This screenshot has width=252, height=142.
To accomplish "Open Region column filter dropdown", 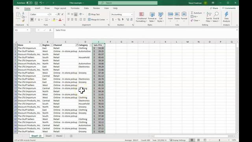I will coord(52,45).
